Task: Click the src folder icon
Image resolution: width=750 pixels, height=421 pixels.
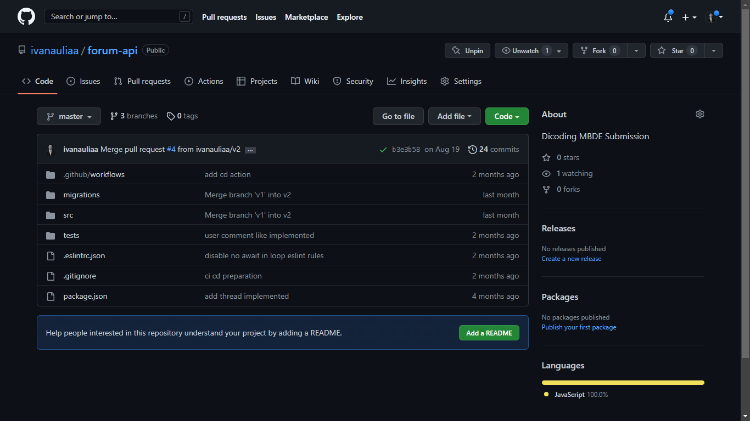Action: tap(51, 215)
